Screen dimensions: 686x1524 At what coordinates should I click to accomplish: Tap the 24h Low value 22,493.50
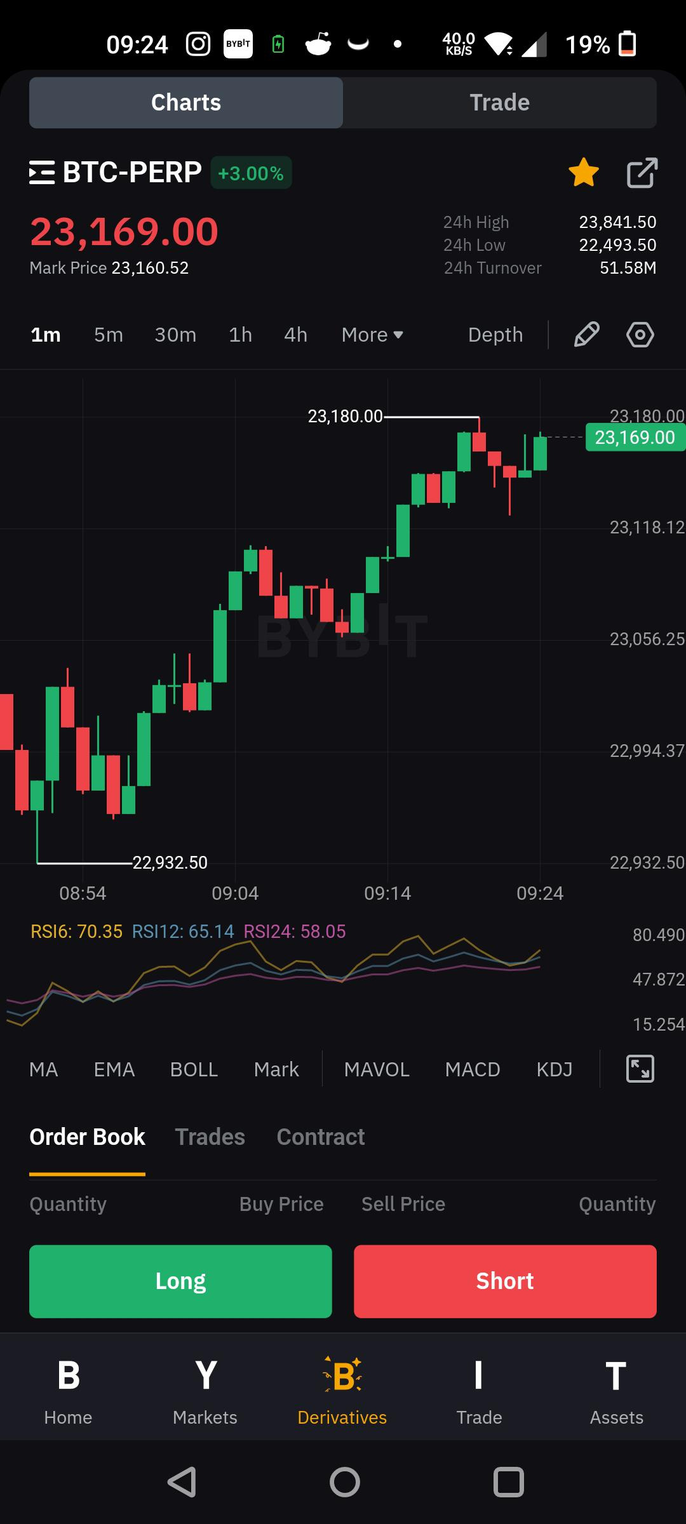[617, 245]
